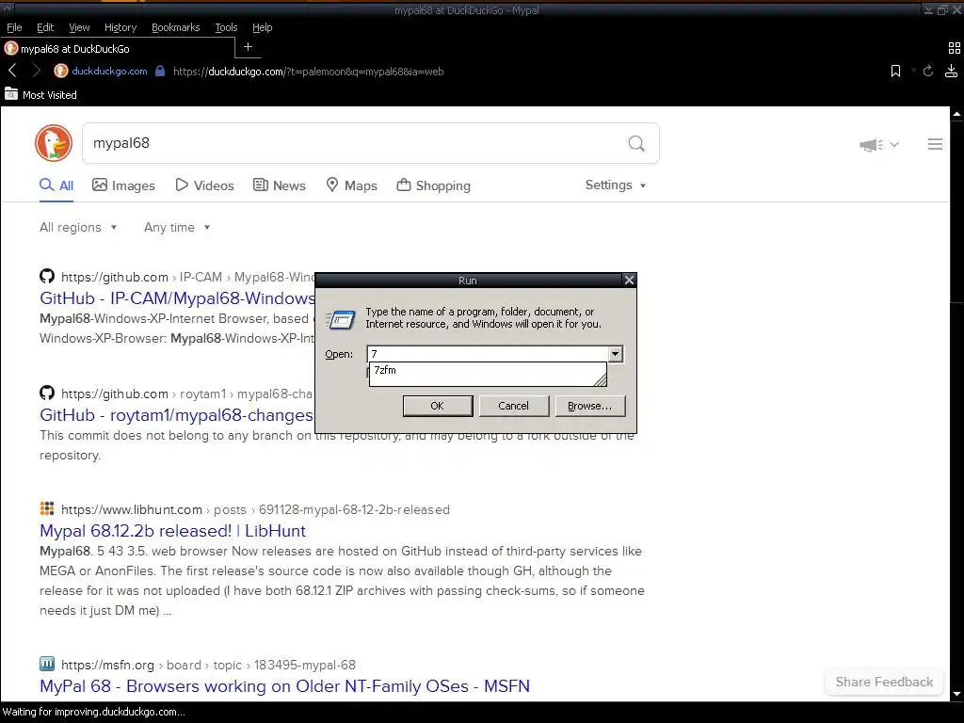The image size is (964, 723).
Task: Click the LibHunt favicon
Action: 47,508
